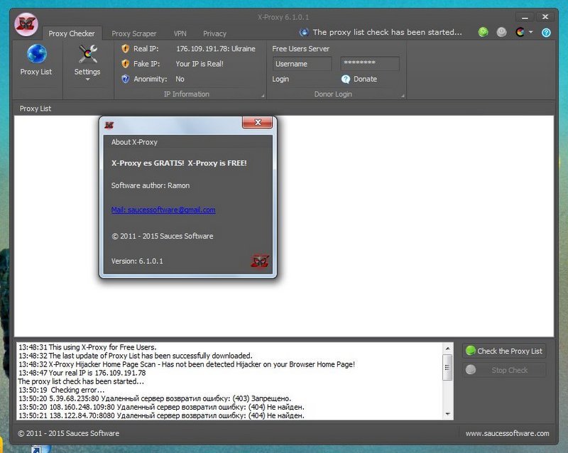Open the VPN tab
This screenshot has height=453, width=568.
(180, 33)
